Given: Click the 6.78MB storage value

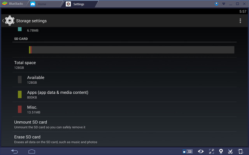Looking at the screenshot, I should coord(33,31).
